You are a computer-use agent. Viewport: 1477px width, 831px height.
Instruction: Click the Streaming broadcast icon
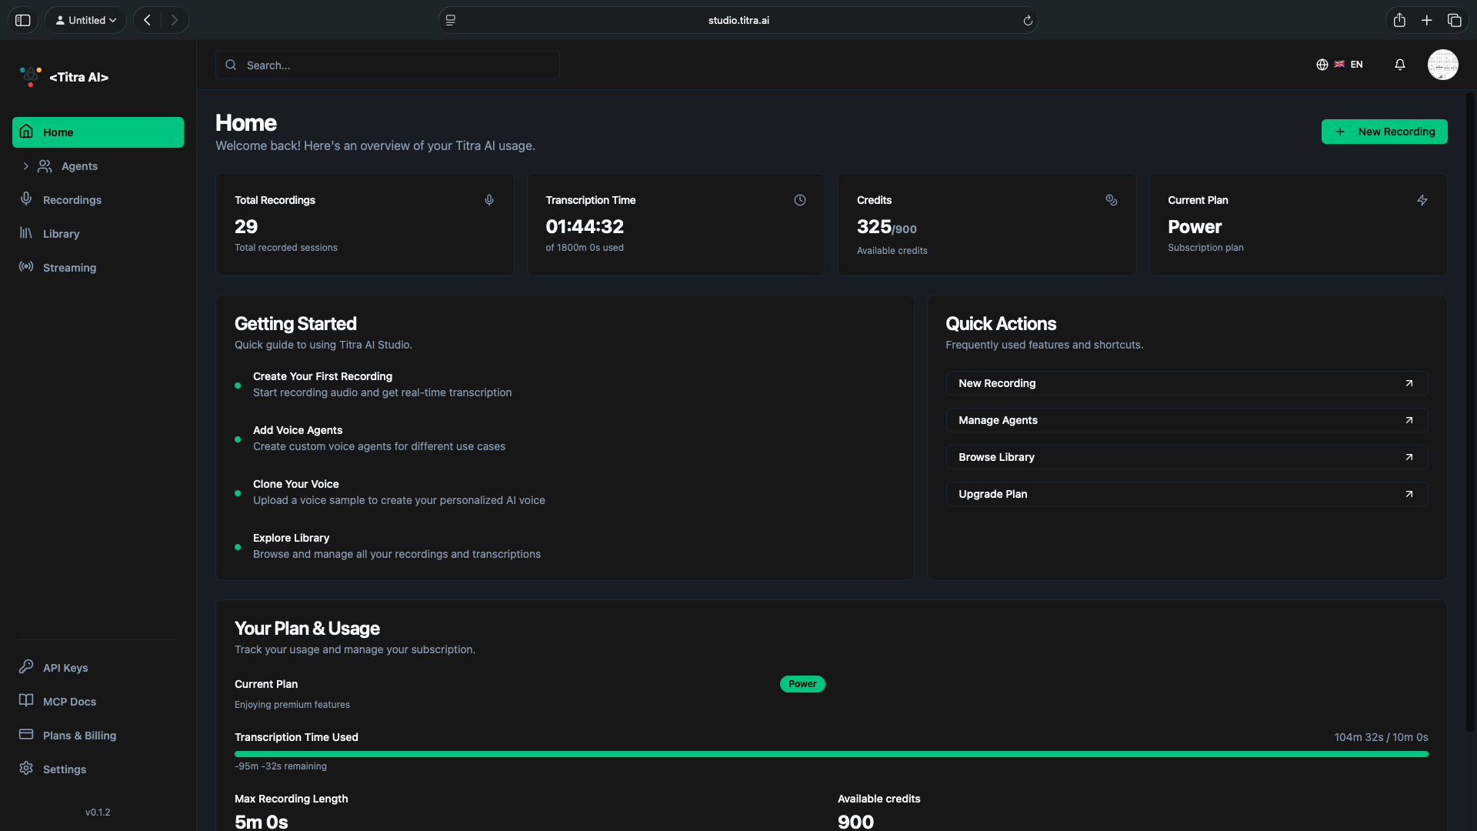click(x=26, y=266)
